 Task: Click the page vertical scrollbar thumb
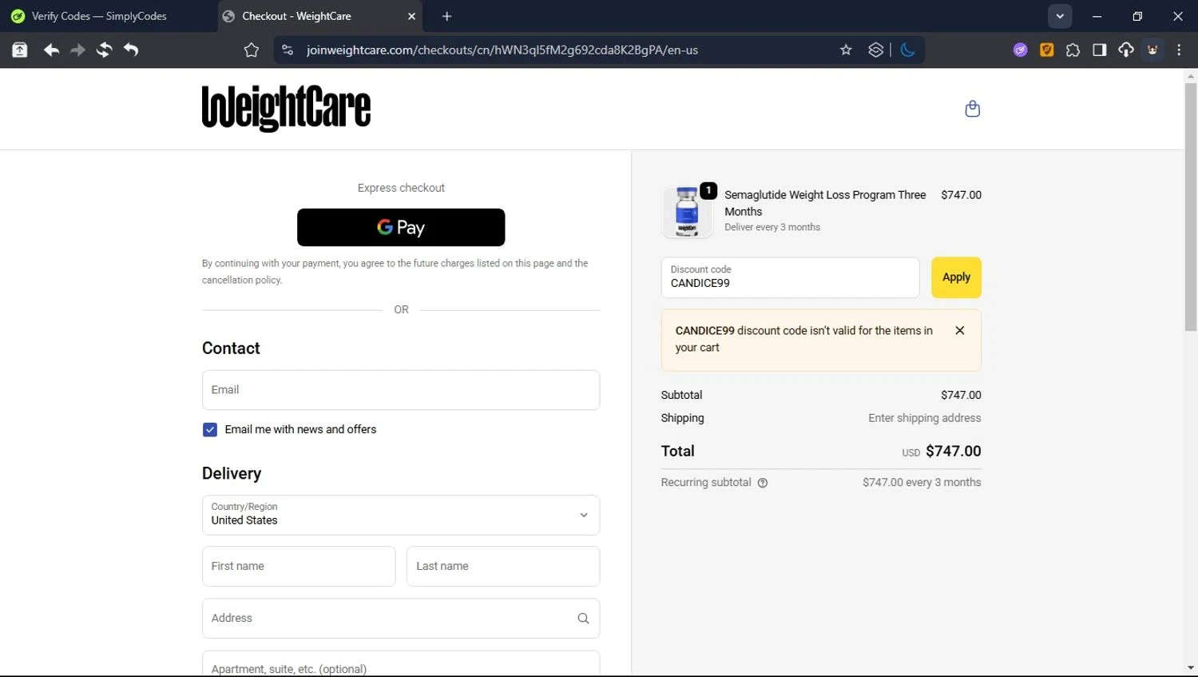coord(1191,206)
